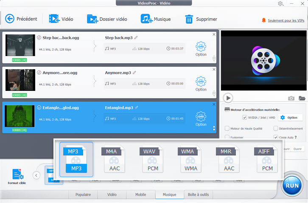The width and height of the screenshot is (308, 203).
Task: Remove the Anymore item with X
Action: pyautogui.click(x=214, y=70)
